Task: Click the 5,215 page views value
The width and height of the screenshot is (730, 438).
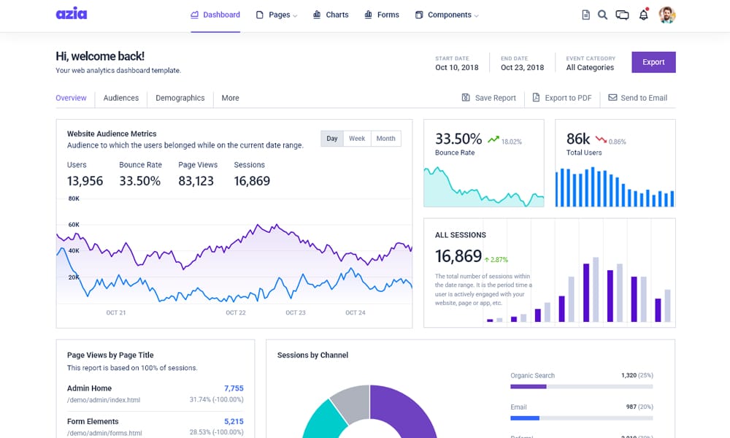Action: point(234,421)
